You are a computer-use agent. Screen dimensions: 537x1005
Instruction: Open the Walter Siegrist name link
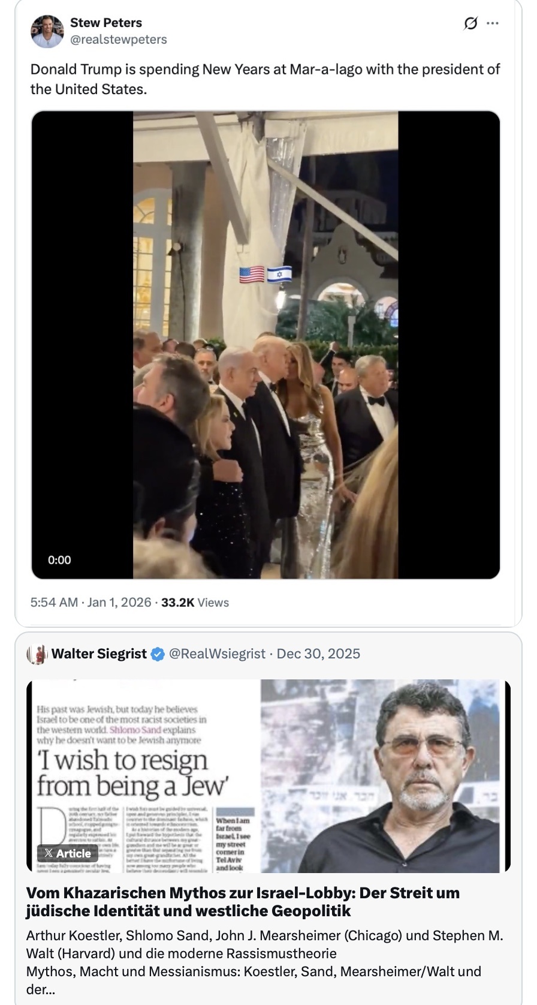coord(99,654)
